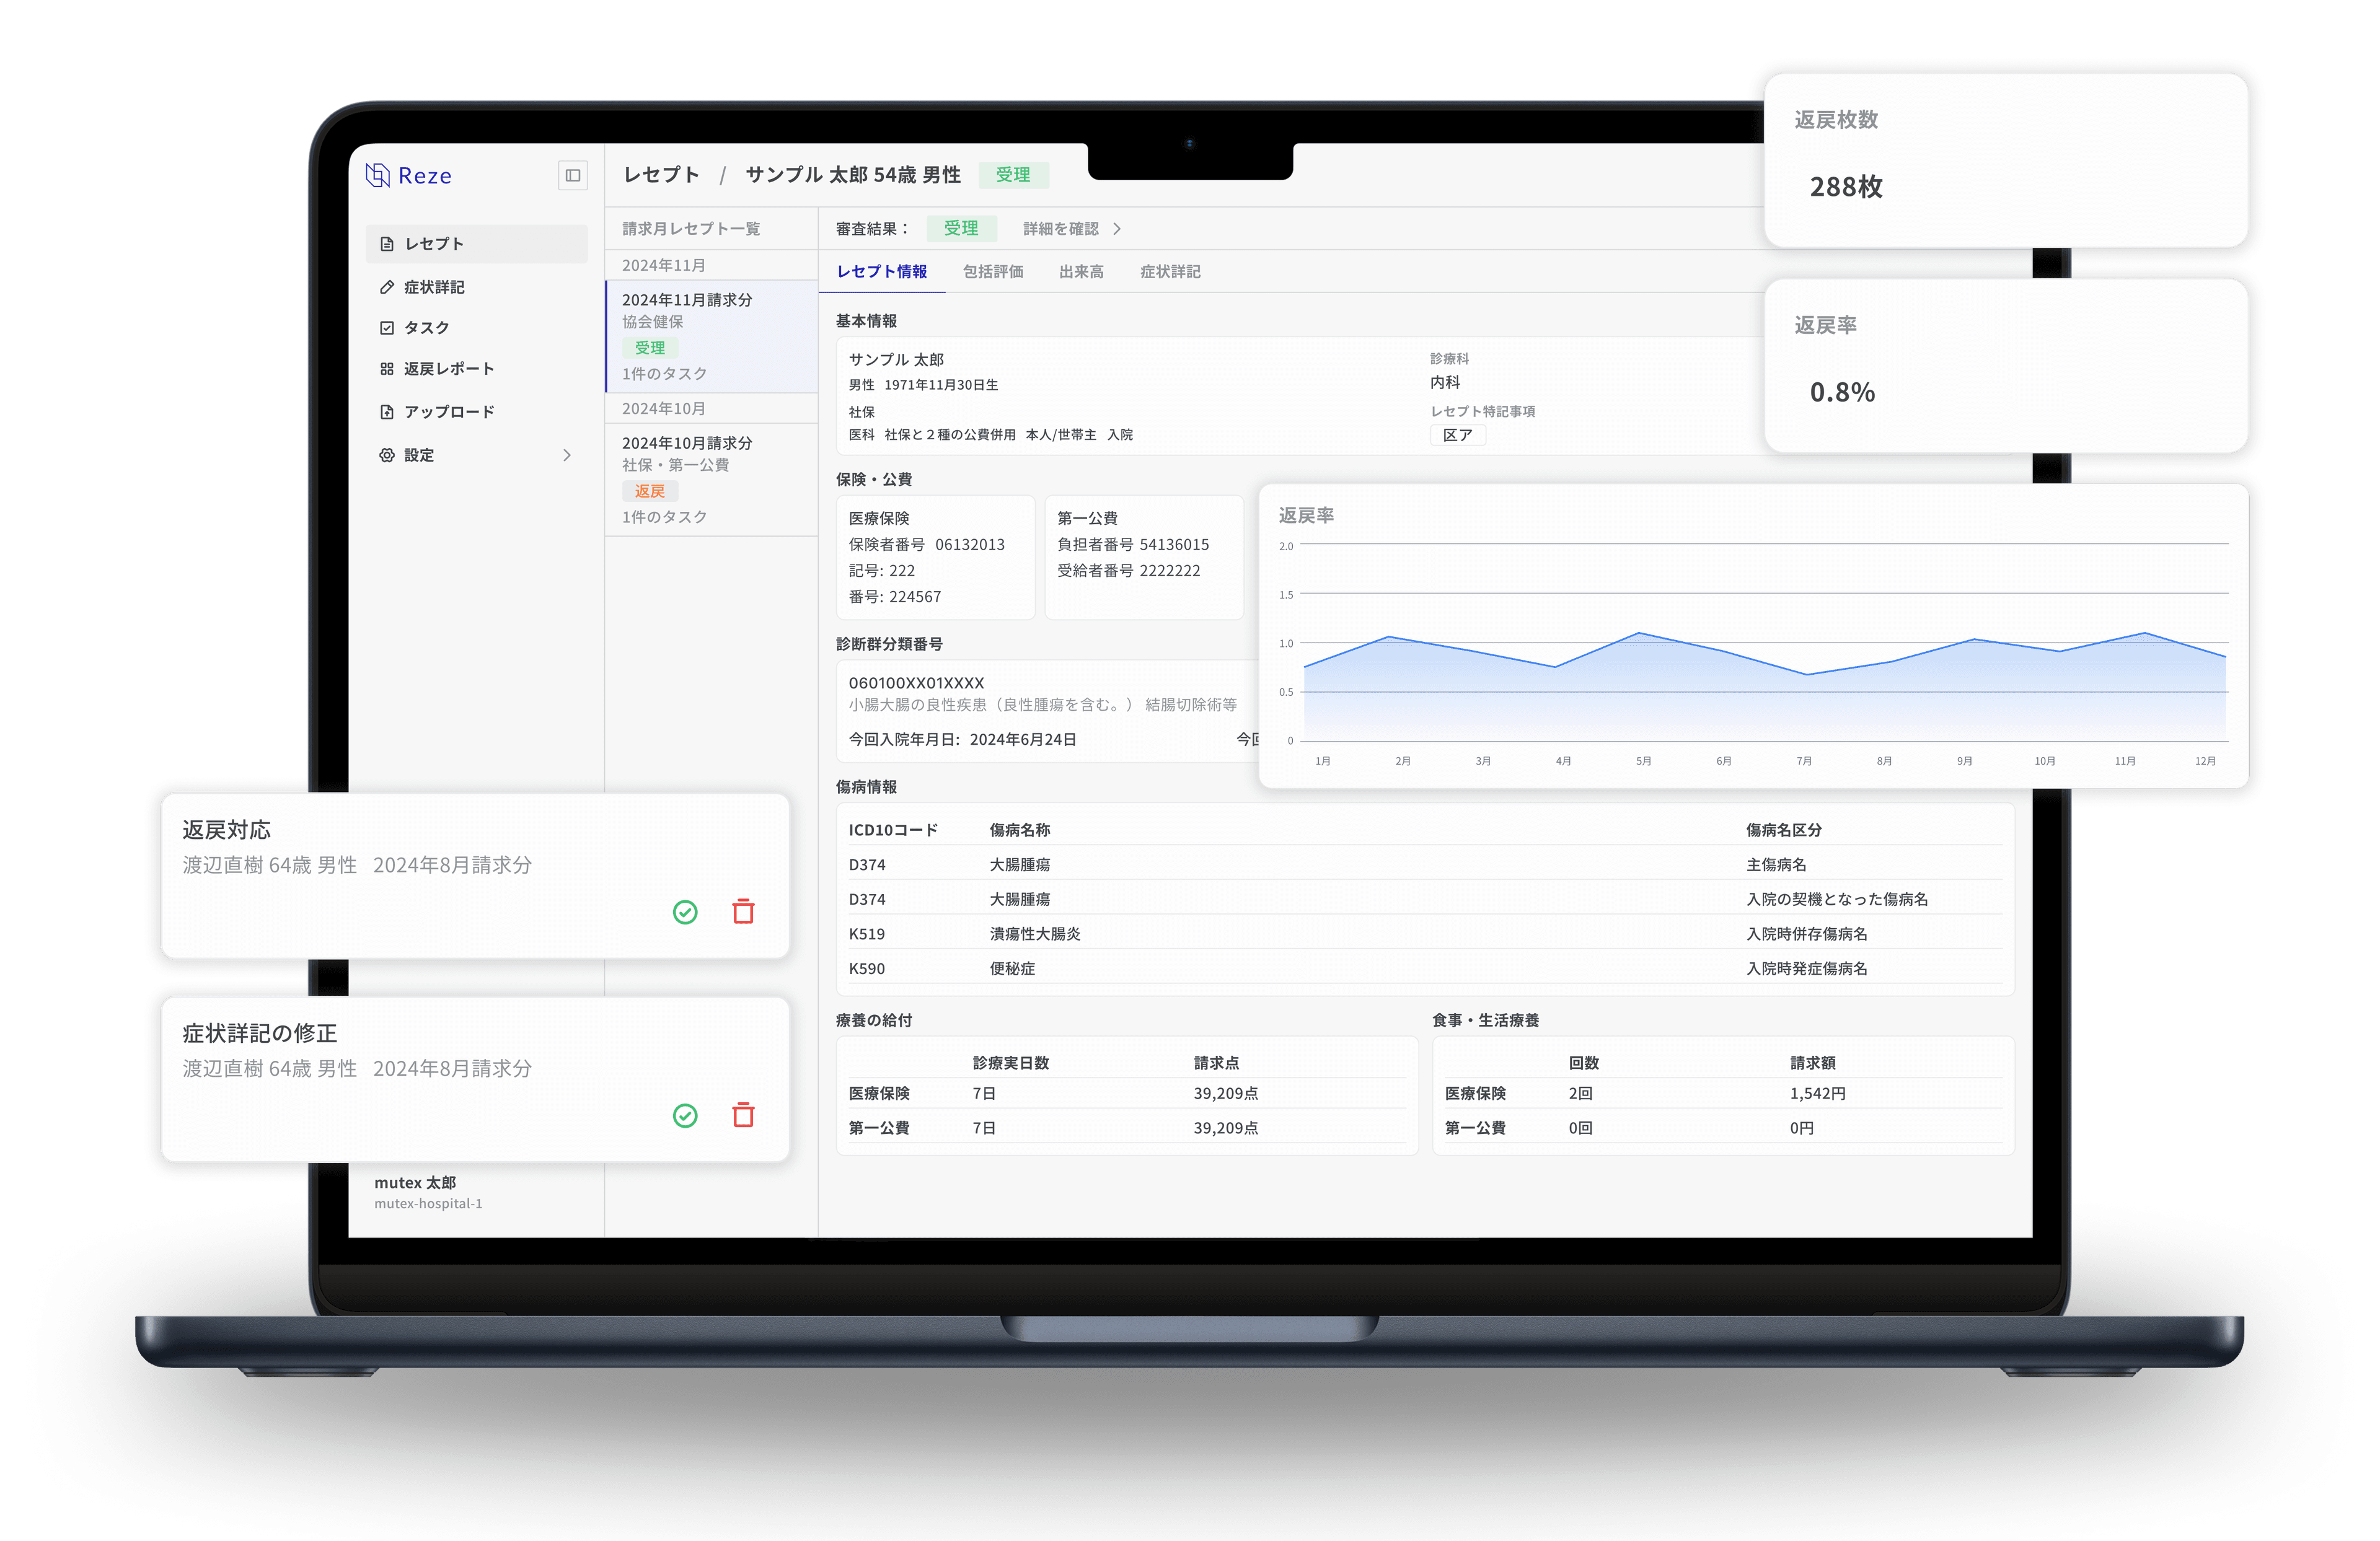Open レセプト in the sidebar
The width and height of the screenshot is (2380, 1541).
pyautogui.click(x=476, y=243)
